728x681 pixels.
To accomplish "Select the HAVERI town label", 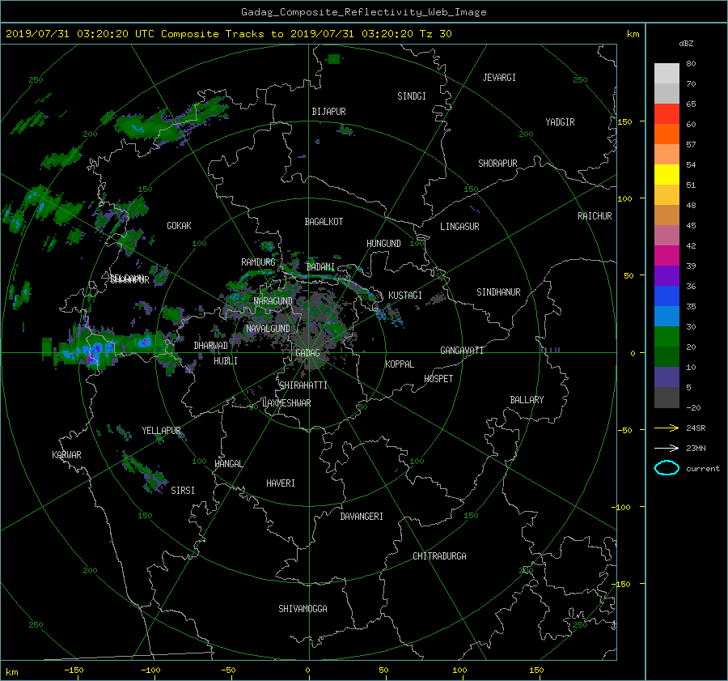I will pos(281,483).
